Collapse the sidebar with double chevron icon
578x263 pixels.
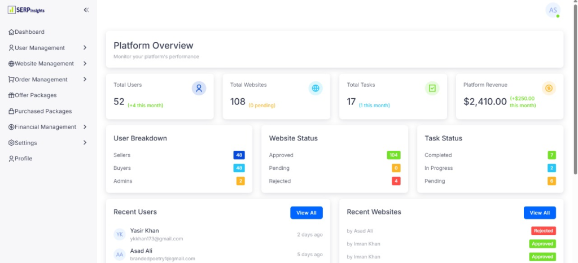(86, 10)
